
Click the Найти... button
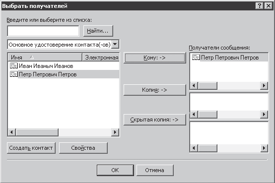(98, 31)
